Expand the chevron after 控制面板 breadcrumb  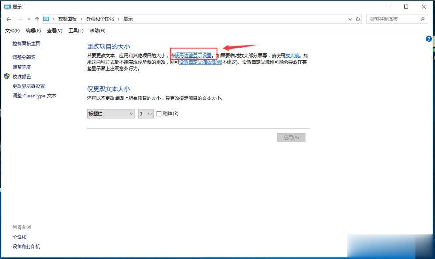[81, 19]
